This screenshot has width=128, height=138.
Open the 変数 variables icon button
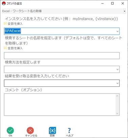tap(52, 131)
